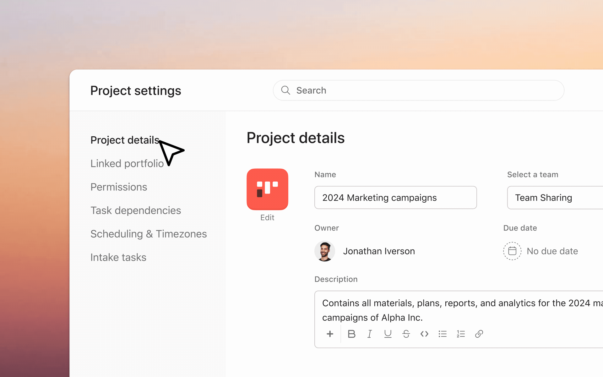Image resolution: width=603 pixels, height=377 pixels.
Task: Click Jonathan Iverson's avatar photo
Action: [325, 251]
